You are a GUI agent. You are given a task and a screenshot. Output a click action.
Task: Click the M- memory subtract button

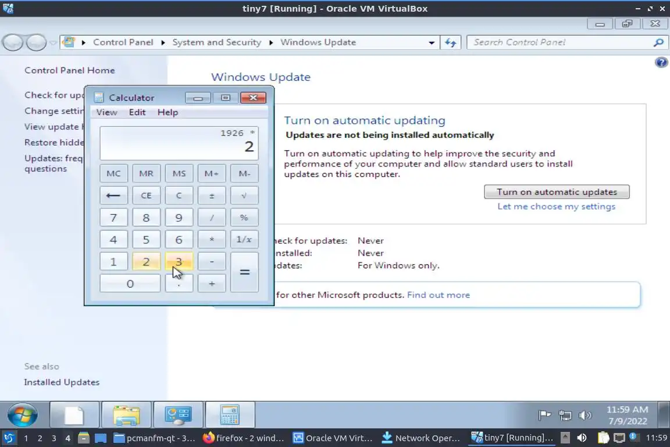coord(244,173)
